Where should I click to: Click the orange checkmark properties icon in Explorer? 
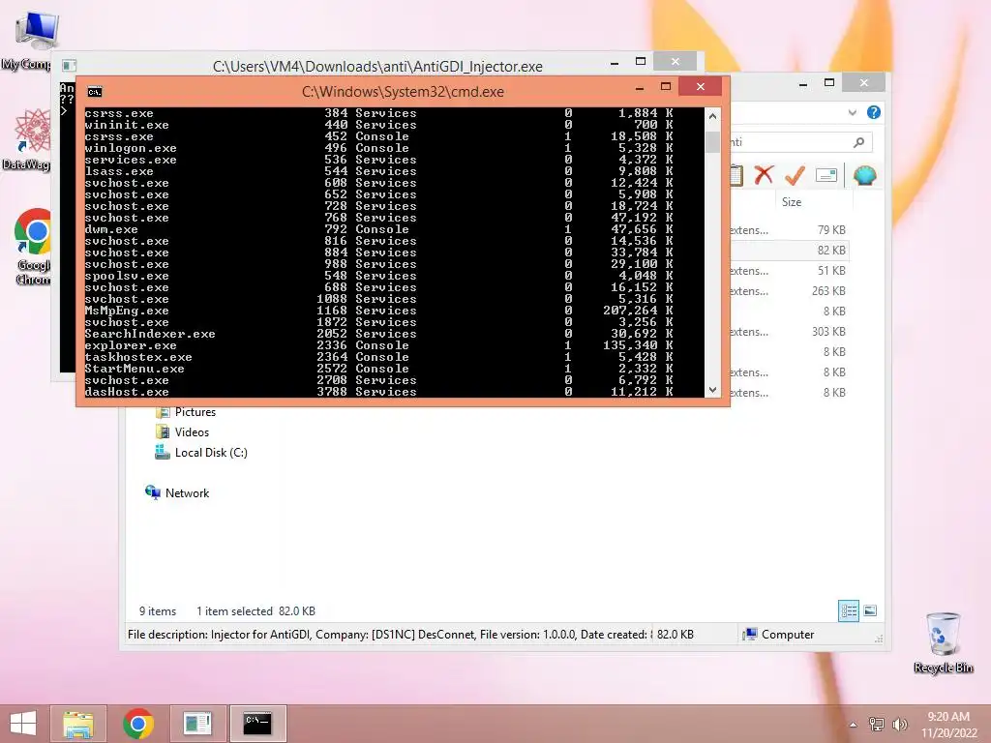[795, 175]
